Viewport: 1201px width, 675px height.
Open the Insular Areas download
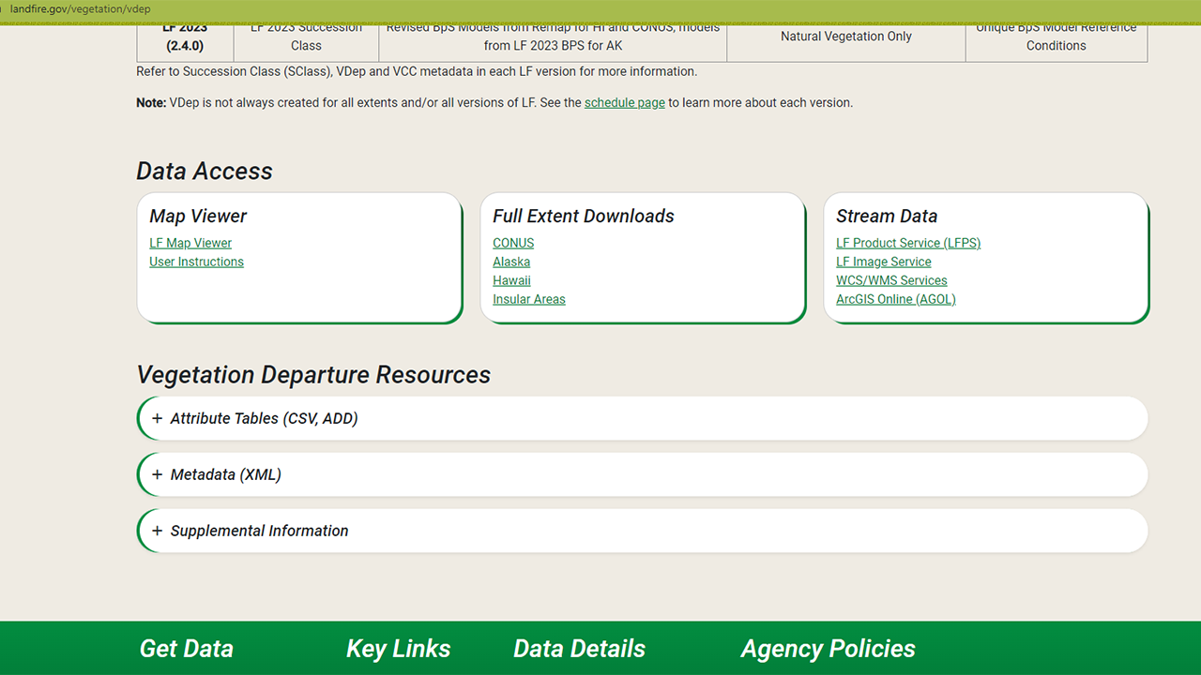(x=528, y=299)
